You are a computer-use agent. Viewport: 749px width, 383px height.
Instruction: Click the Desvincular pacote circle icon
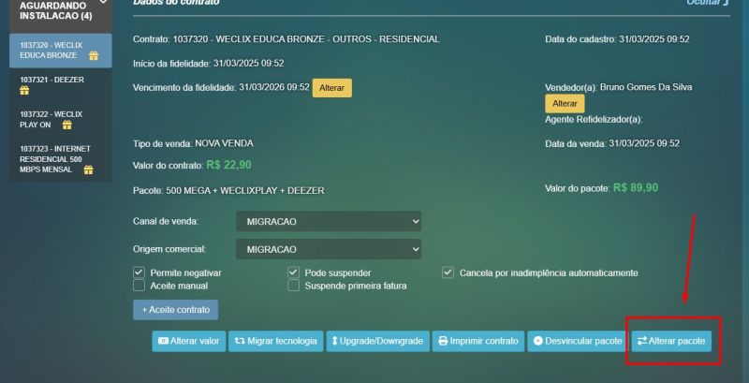[x=538, y=342]
